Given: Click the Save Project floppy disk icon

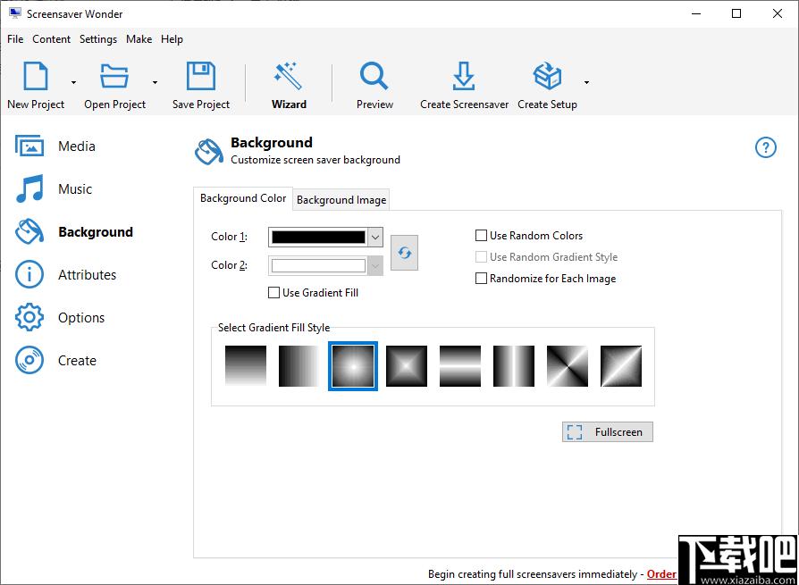Looking at the screenshot, I should pyautogui.click(x=201, y=78).
